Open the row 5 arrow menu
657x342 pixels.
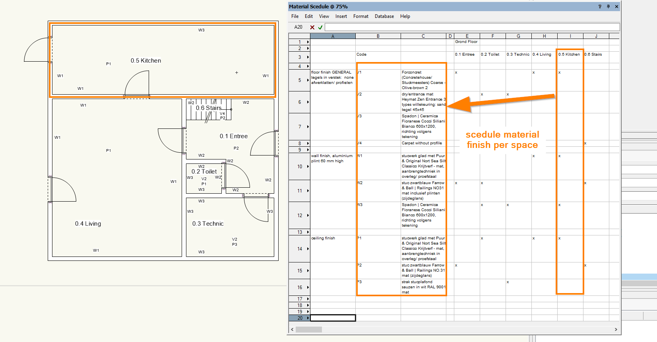coord(308,80)
